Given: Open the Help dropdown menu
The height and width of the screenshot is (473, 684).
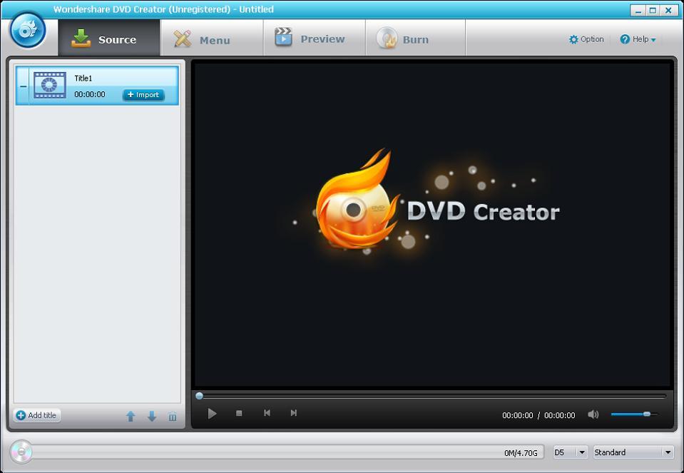Looking at the screenshot, I should pyautogui.click(x=637, y=39).
